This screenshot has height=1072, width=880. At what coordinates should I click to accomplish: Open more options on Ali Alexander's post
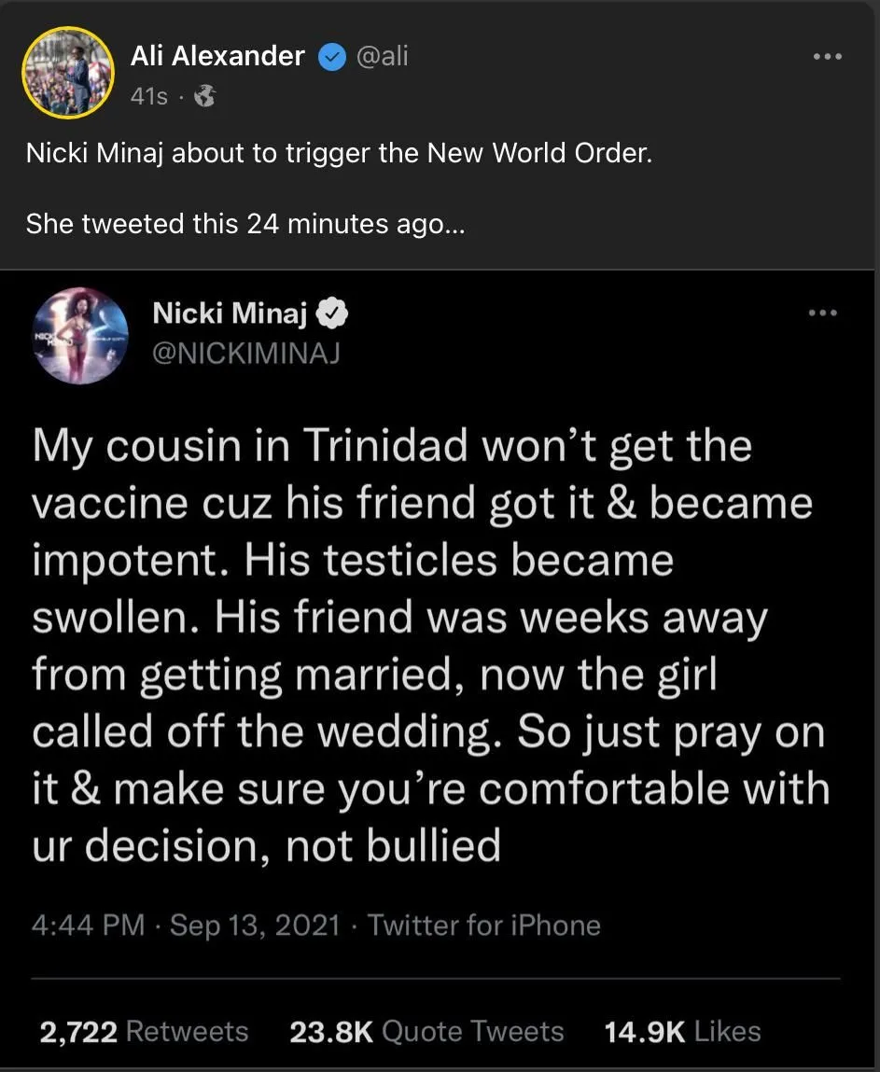pos(828,57)
